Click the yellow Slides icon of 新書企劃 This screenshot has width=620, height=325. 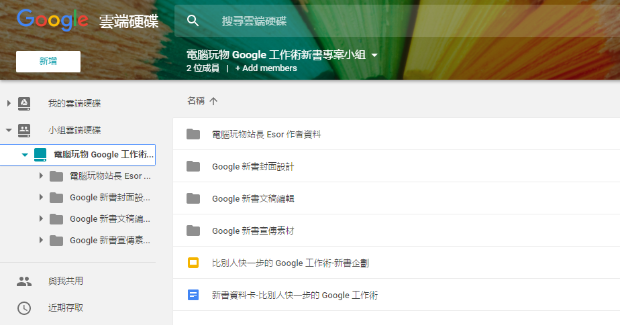193,263
